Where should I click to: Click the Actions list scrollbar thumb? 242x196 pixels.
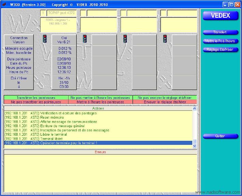195,141
